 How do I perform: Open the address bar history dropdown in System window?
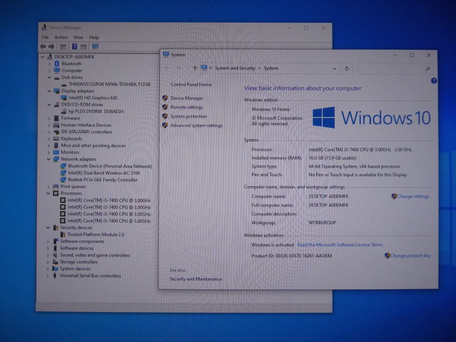click(334, 69)
